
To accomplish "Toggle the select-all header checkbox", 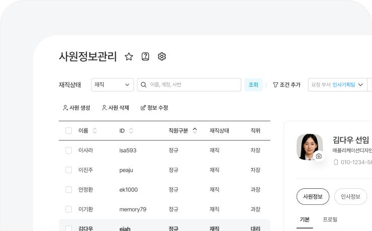I will tap(68, 131).
